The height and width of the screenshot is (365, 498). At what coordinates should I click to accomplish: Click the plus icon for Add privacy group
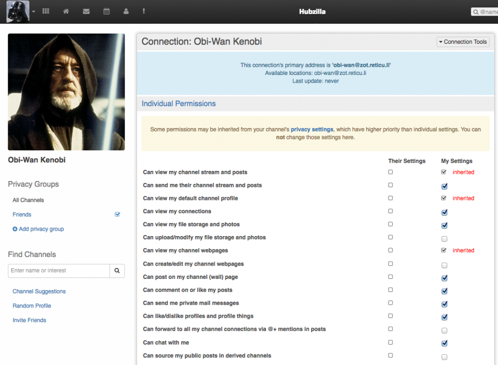(x=15, y=229)
